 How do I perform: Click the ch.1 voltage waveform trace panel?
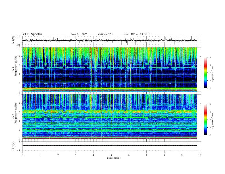tap(111, 40)
